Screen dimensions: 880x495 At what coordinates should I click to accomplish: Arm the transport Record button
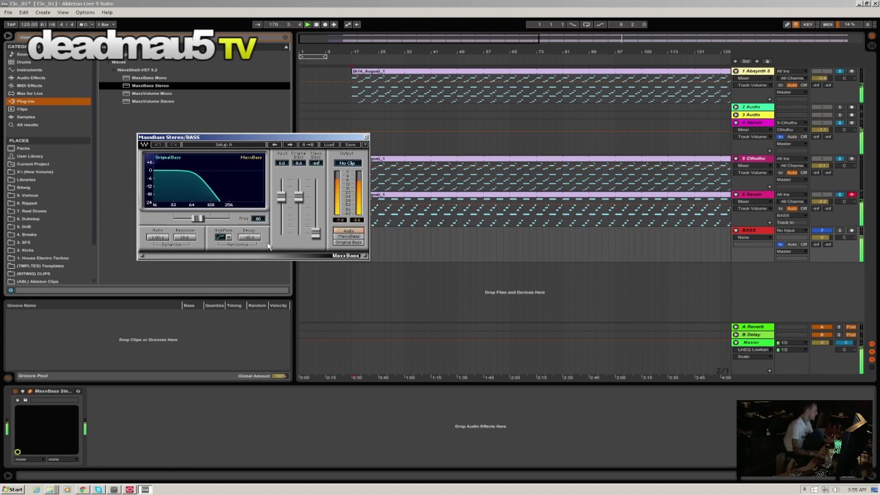(325, 25)
